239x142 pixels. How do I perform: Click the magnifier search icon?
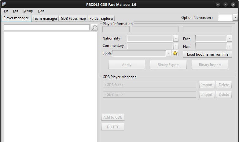coord(94,27)
